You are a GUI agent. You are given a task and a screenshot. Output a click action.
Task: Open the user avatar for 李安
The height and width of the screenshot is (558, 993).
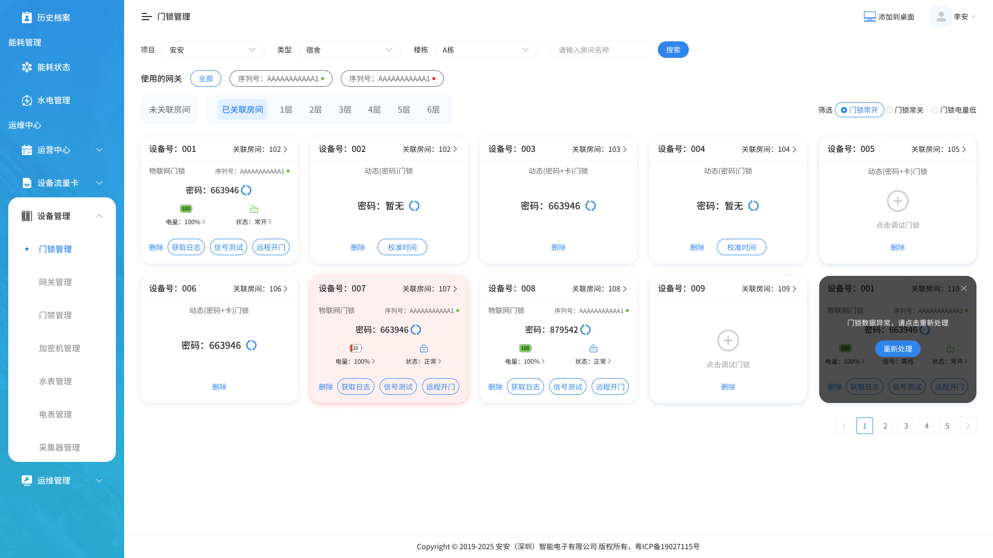(941, 17)
